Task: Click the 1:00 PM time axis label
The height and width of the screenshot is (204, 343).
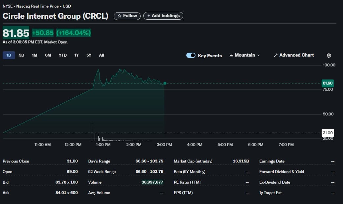Action: click(103, 145)
